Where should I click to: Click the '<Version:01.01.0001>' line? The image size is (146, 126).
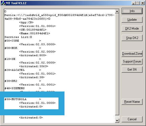point(37,26)
